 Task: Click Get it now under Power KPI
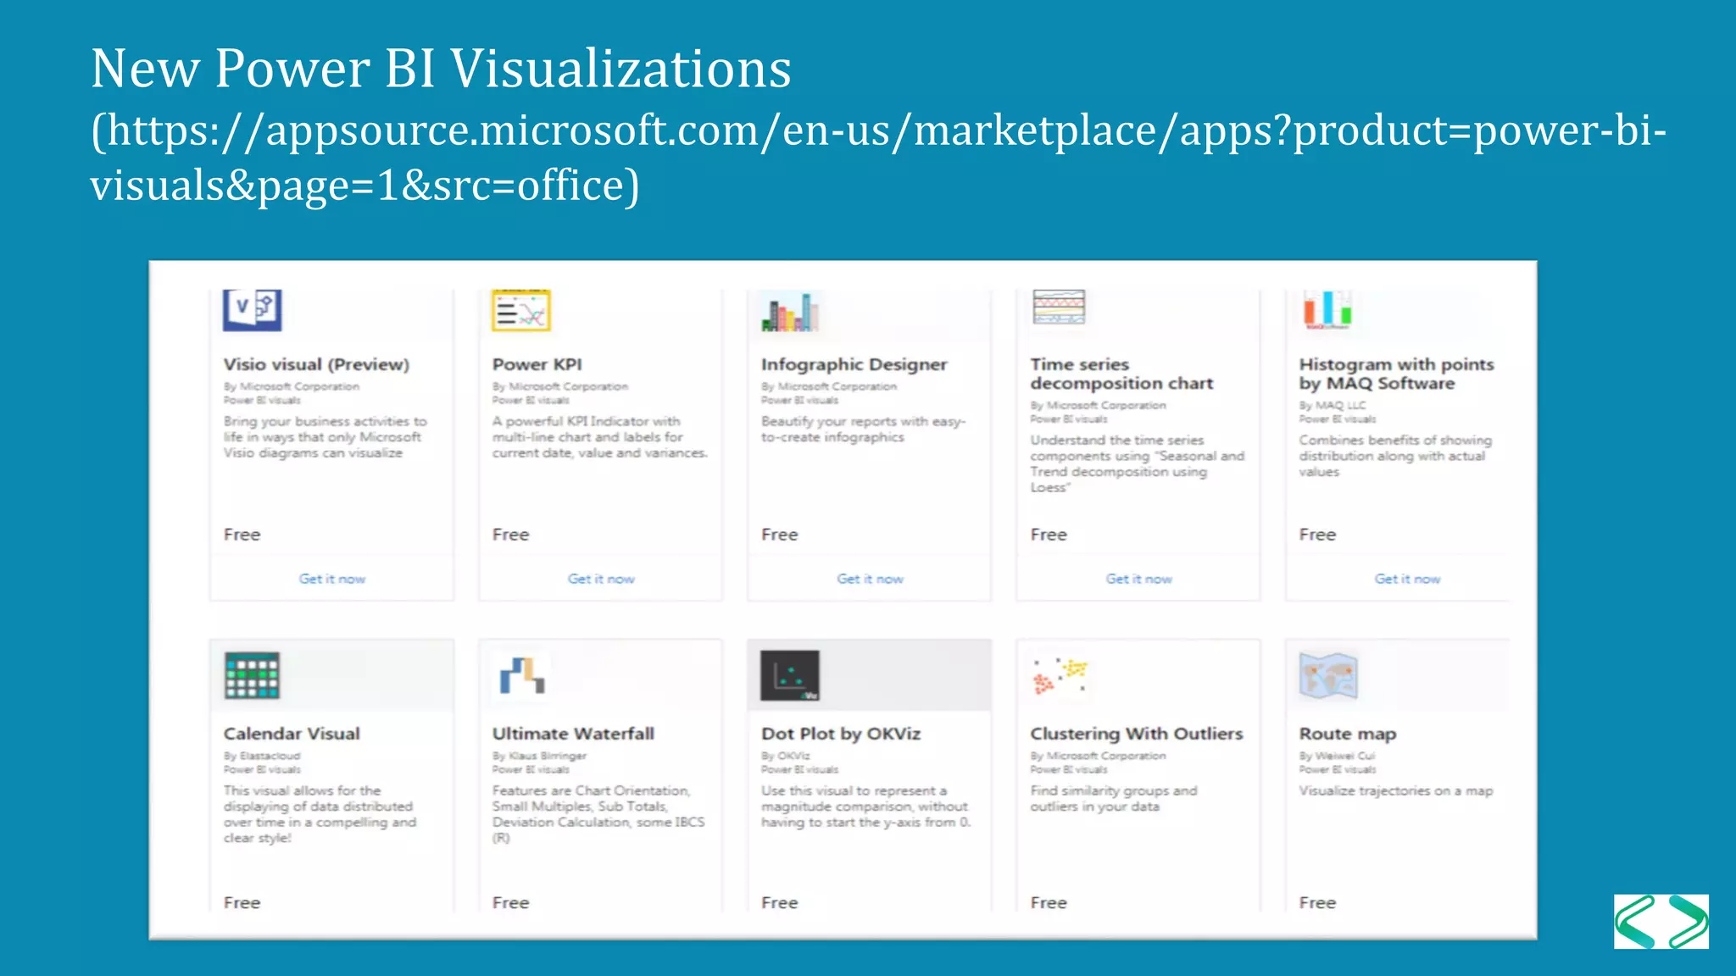[601, 579]
